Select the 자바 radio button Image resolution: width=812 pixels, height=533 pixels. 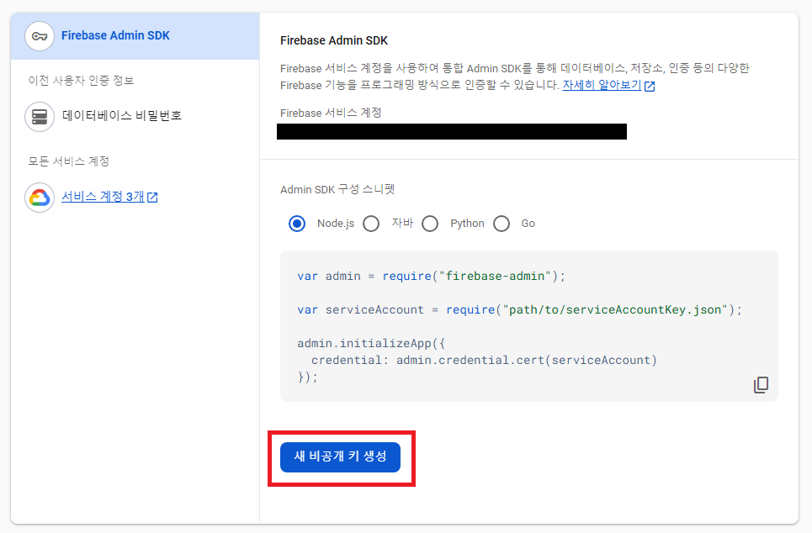coord(371,224)
